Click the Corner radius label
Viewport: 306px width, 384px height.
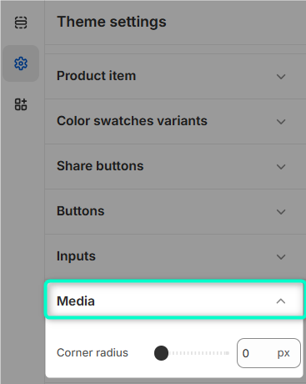93,352
